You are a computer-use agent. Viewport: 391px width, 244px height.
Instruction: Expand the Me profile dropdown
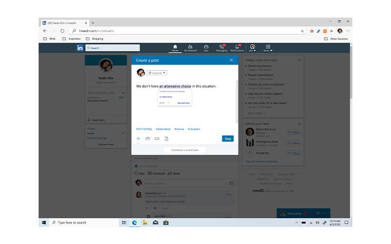[253, 48]
